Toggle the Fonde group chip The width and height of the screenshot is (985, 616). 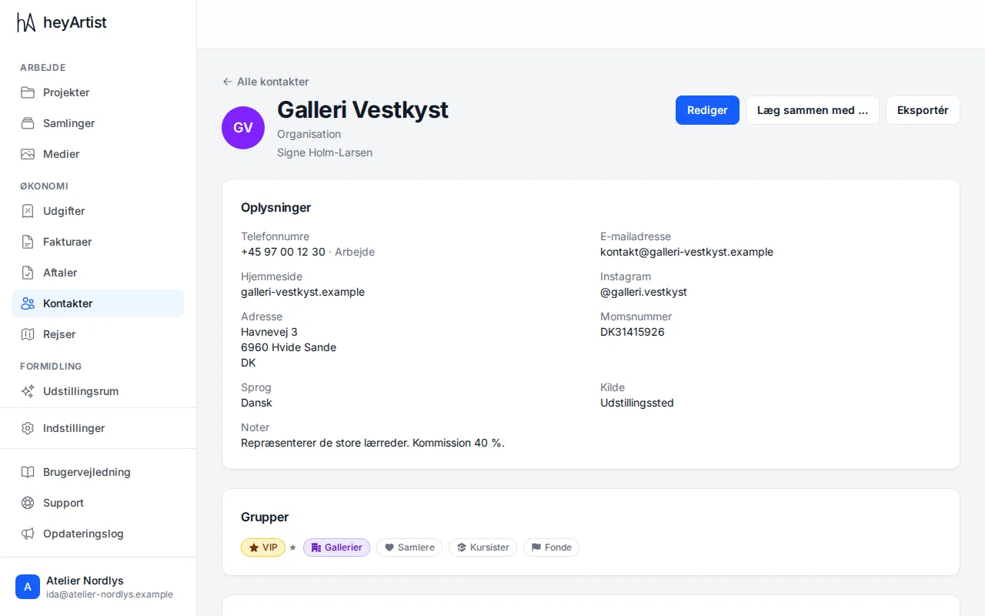pyautogui.click(x=551, y=547)
